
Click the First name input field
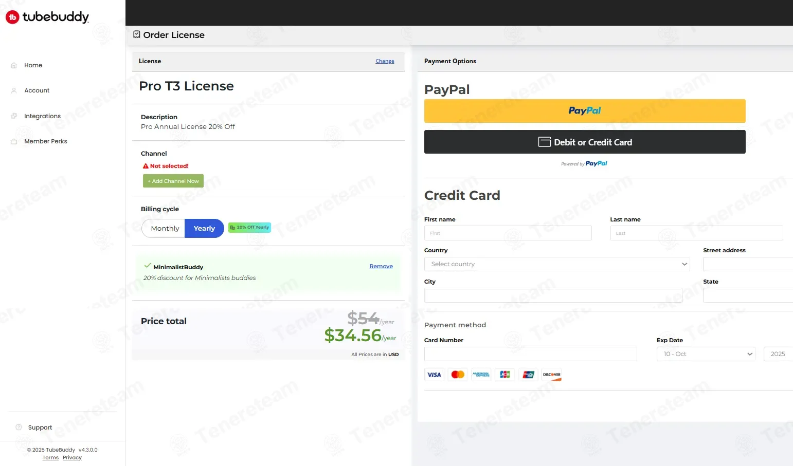(508, 233)
